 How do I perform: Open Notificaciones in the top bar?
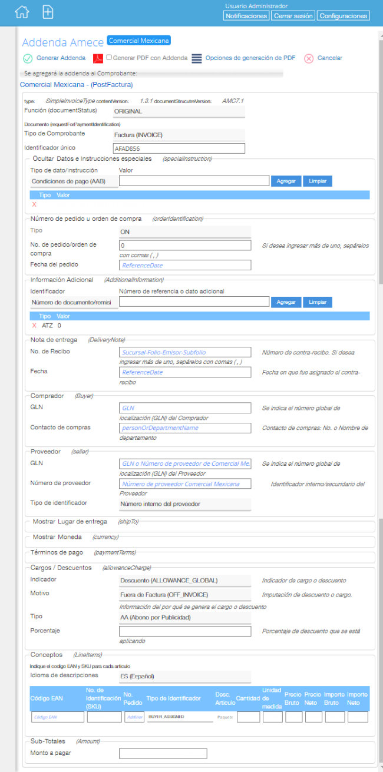246,16
